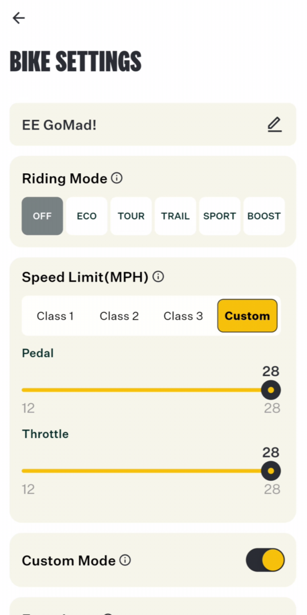The width and height of the screenshot is (307, 615).
Task: Click the Throttle speed slider handle
Action: click(x=271, y=471)
